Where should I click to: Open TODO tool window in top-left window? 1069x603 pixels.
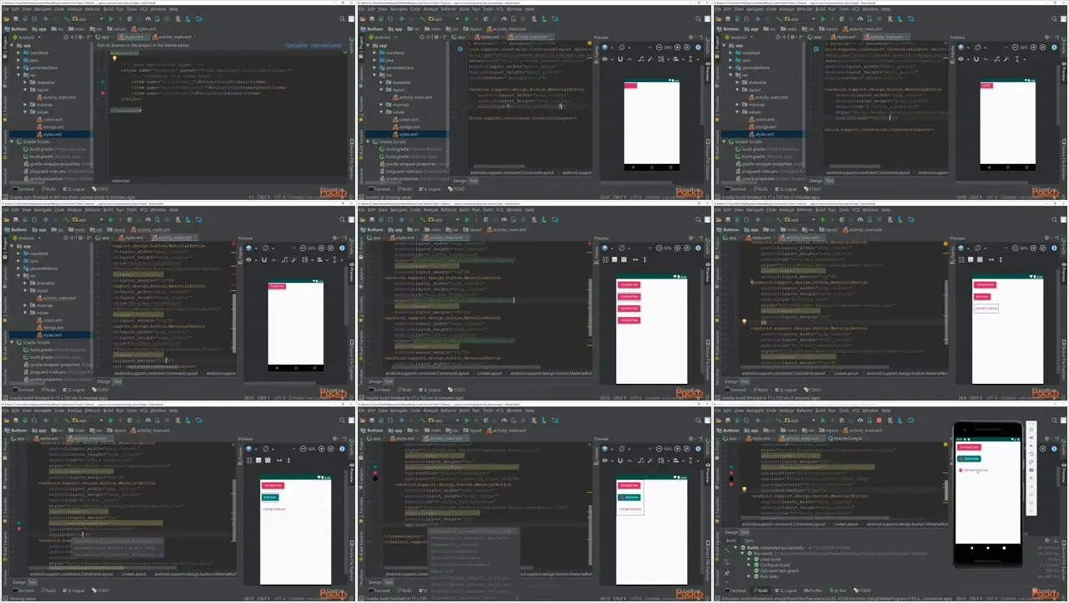coord(101,189)
